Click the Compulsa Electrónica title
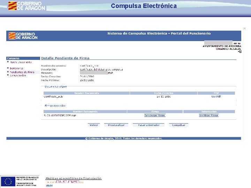This screenshot has width=251, height=188. coord(144,6)
